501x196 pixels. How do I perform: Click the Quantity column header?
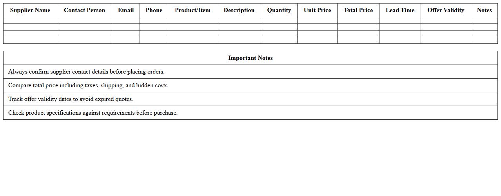pyautogui.click(x=279, y=10)
